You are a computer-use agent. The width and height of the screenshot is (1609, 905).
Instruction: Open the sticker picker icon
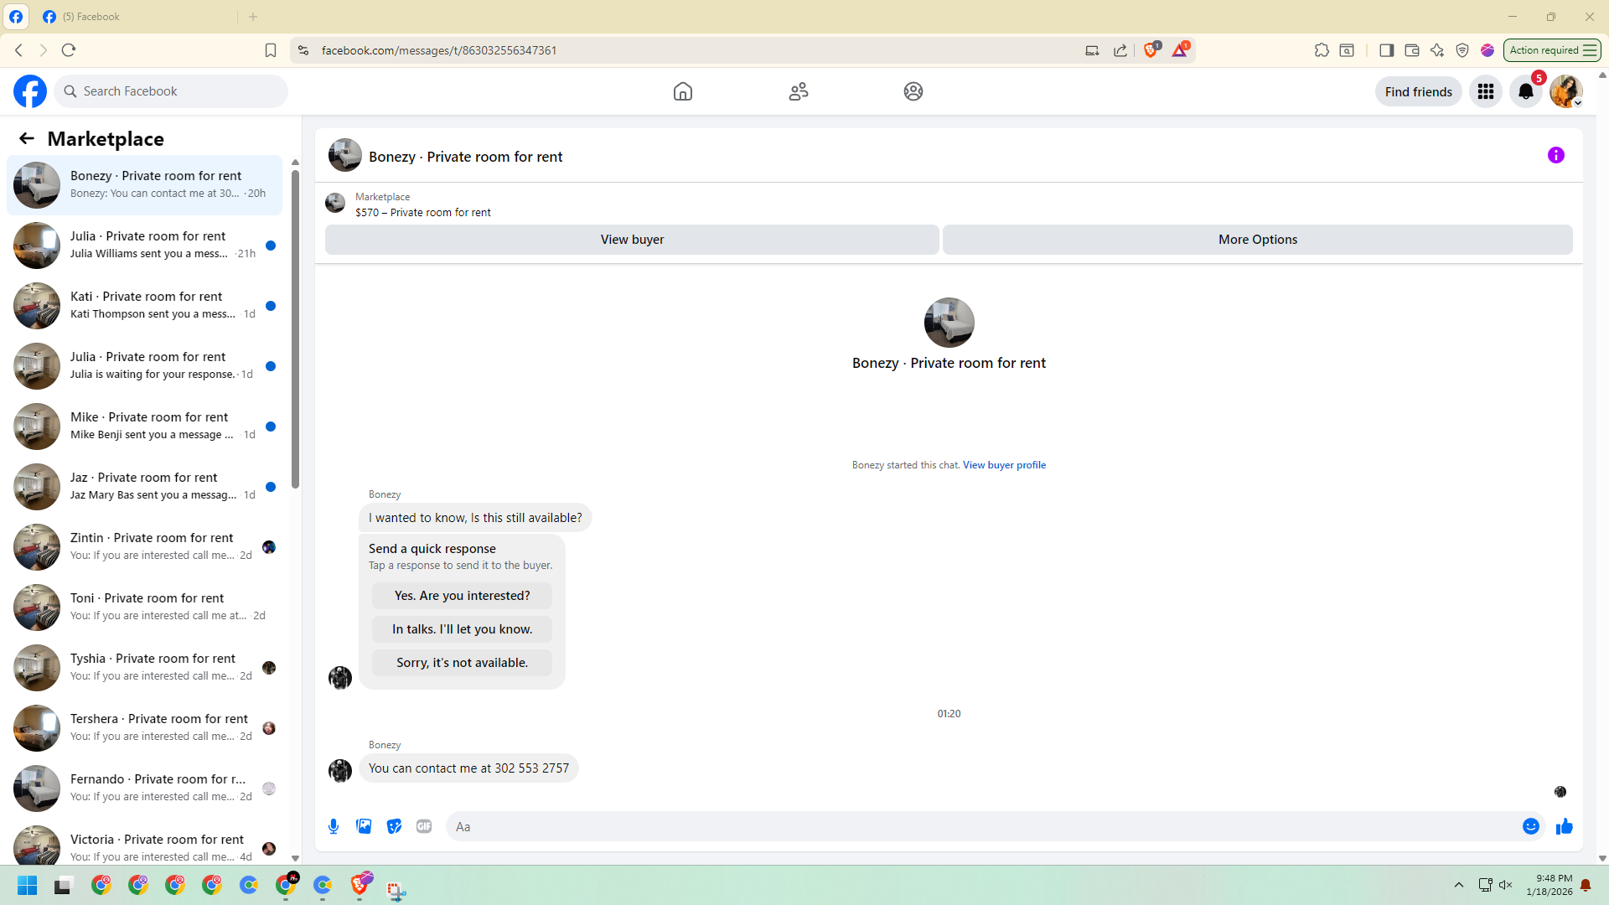coord(394,826)
